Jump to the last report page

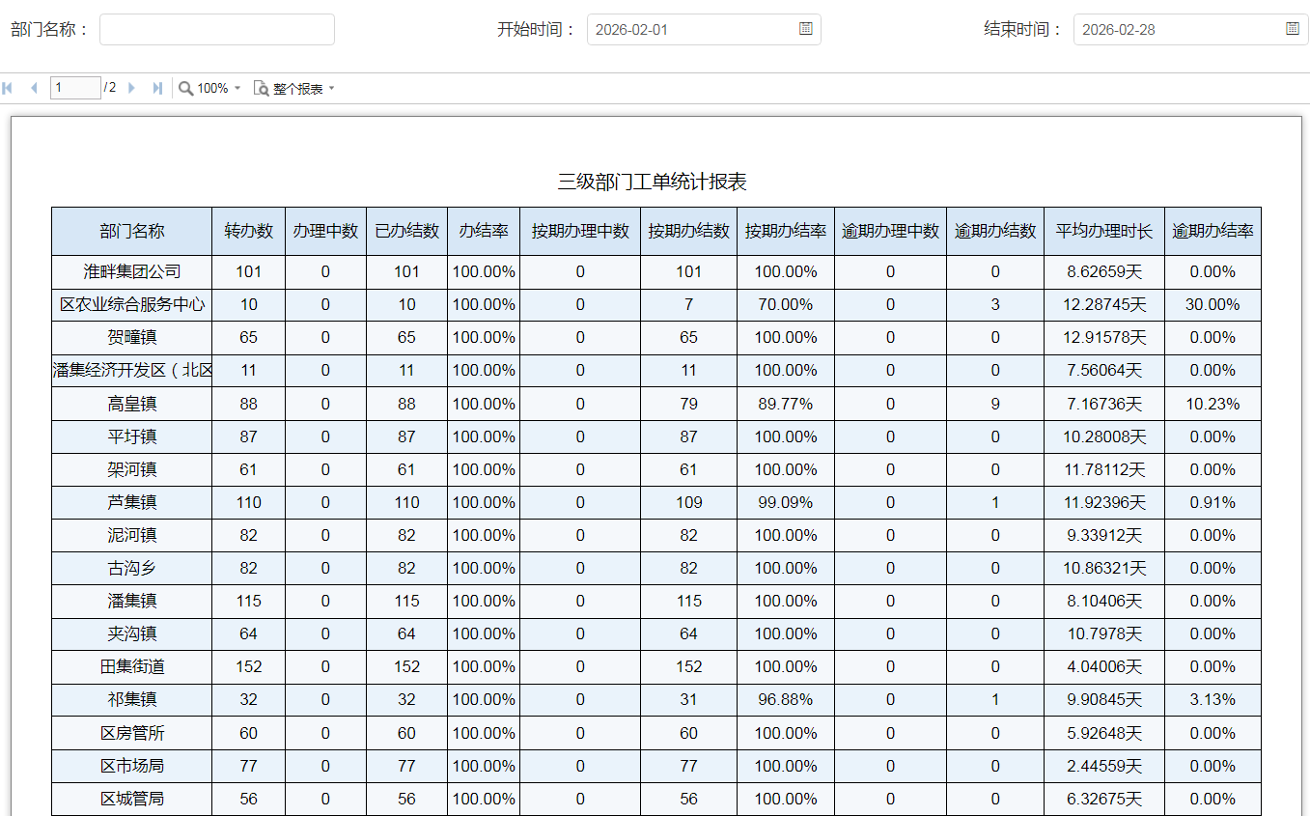click(x=157, y=88)
